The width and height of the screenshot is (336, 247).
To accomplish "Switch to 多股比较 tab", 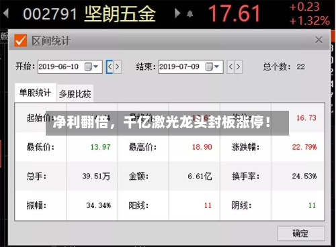I will [75, 94].
